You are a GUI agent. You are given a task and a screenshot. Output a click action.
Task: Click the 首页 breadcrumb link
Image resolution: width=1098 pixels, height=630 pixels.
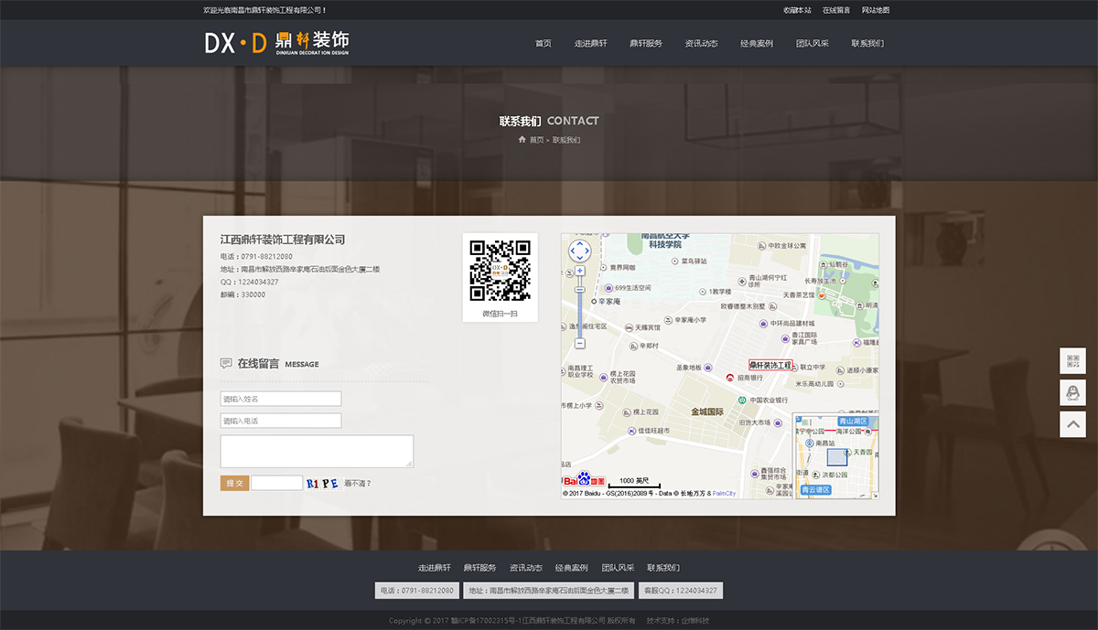(536, 140)
